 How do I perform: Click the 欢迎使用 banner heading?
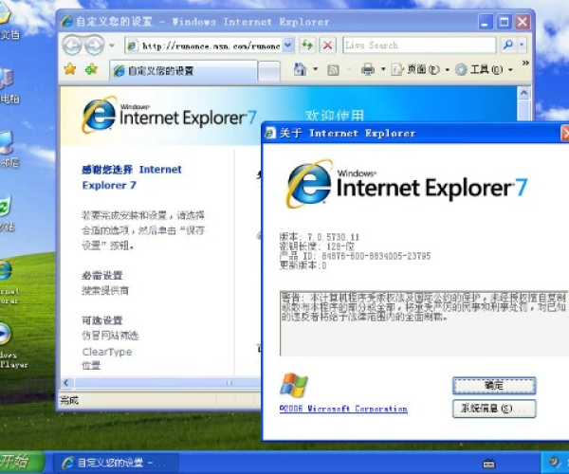click(x=334, y=116)
